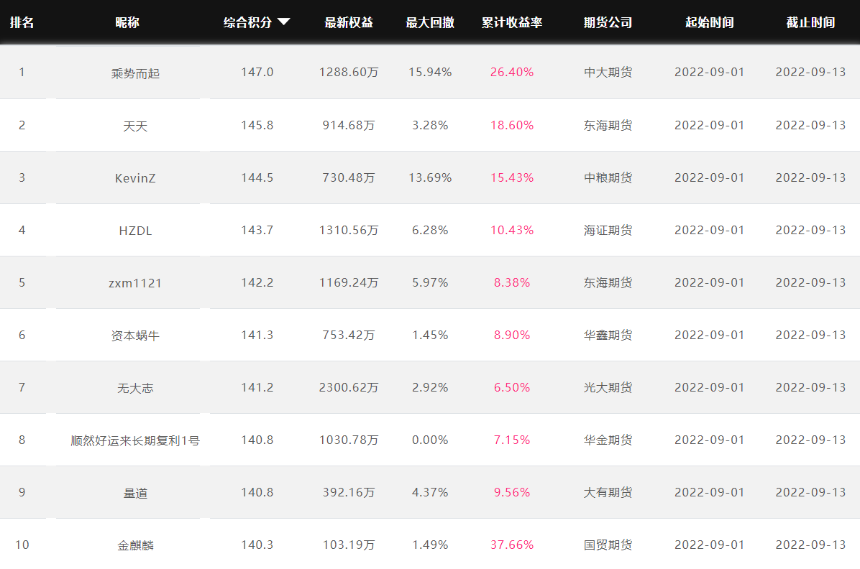Image resolution: width=860 pixels, height=569 pixels.
Task: Click score value 143.7
Action: pyautogui.click(x=257, y=230)
